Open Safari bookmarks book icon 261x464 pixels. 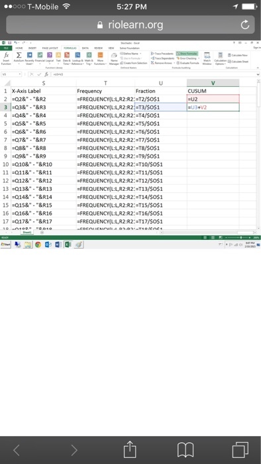click(x=185, y=450)
